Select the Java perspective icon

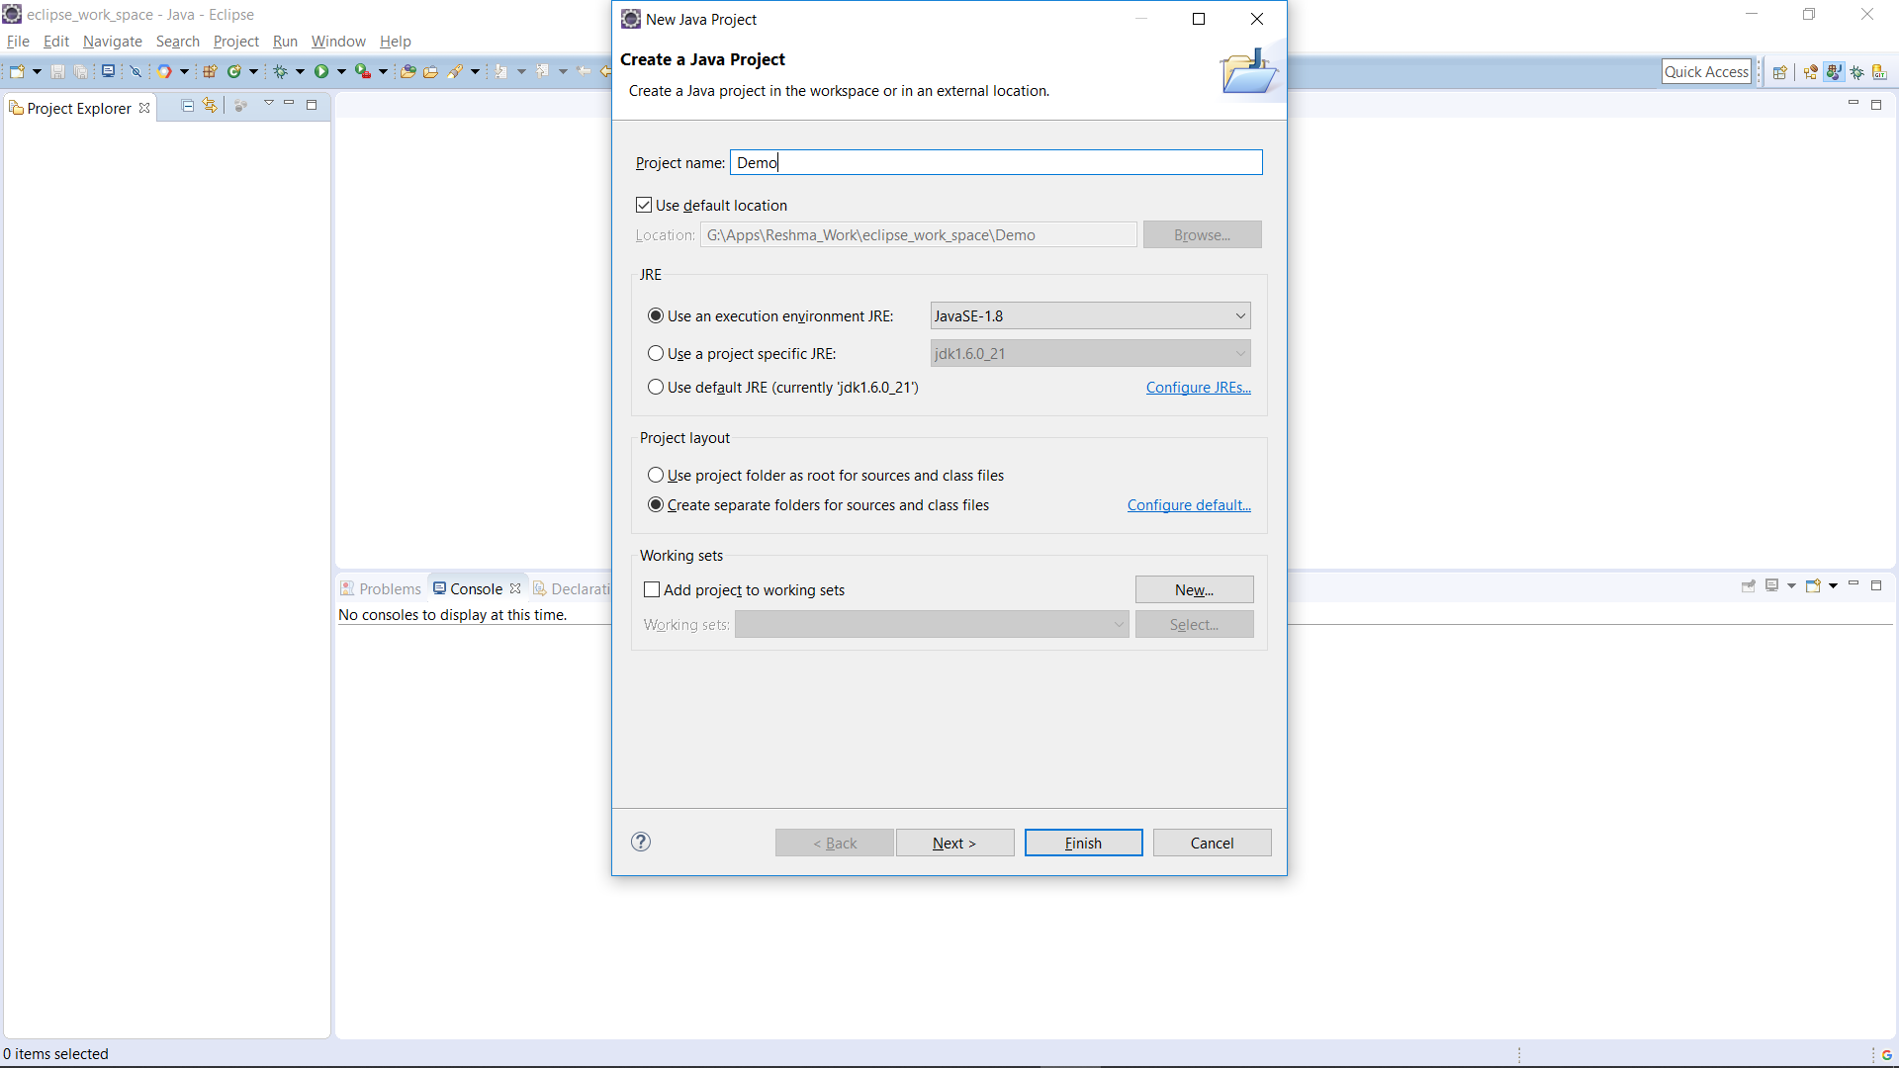pos(1834,72)
